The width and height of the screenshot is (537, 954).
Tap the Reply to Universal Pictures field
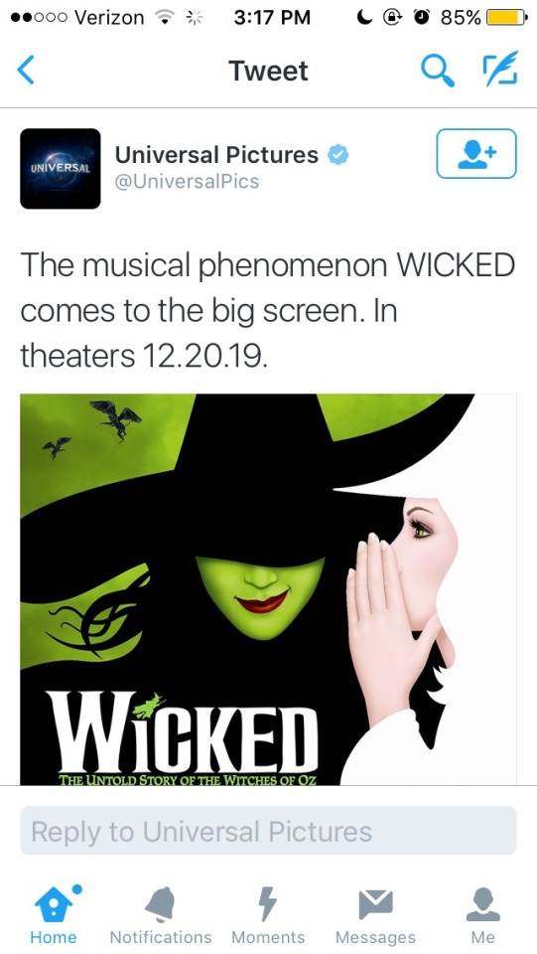[x=268, y=831]
